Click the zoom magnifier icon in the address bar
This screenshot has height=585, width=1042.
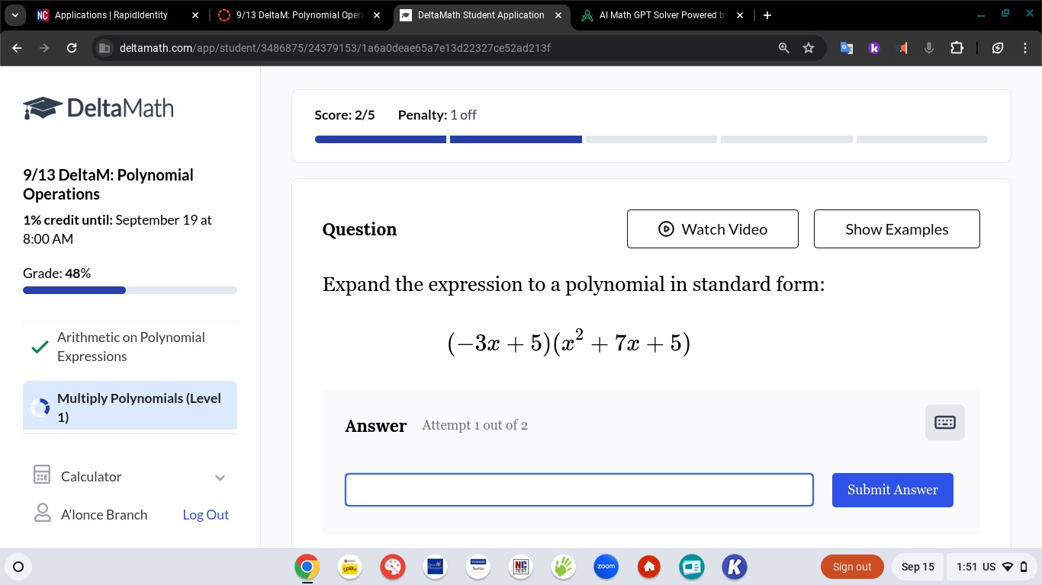point(783,48)
